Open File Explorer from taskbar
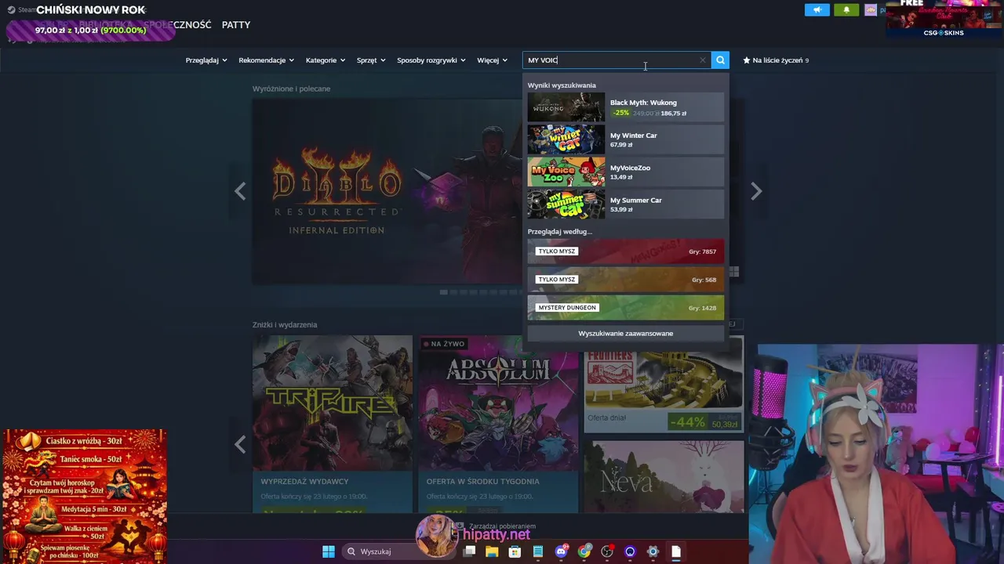Screen dimensions: 1004x564 tap(492, 551)
